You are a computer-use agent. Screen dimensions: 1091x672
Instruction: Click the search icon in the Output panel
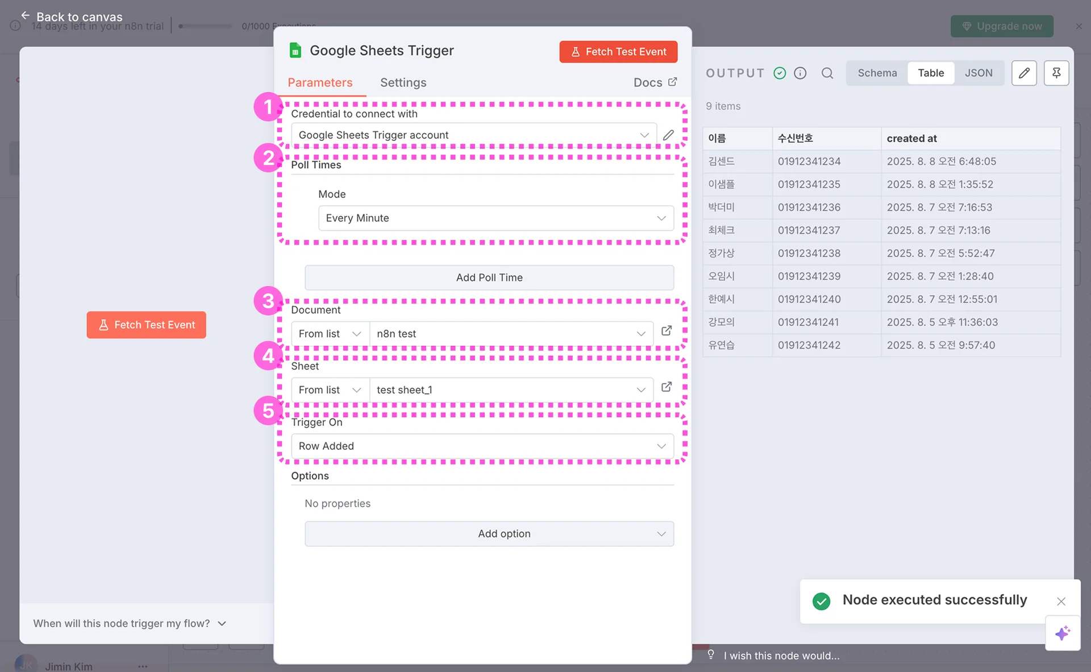point(827,73)
